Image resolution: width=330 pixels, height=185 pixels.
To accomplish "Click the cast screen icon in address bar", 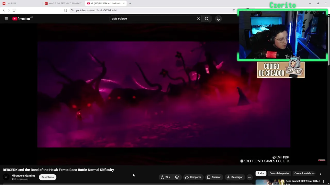I will click(x=234, y=10).
